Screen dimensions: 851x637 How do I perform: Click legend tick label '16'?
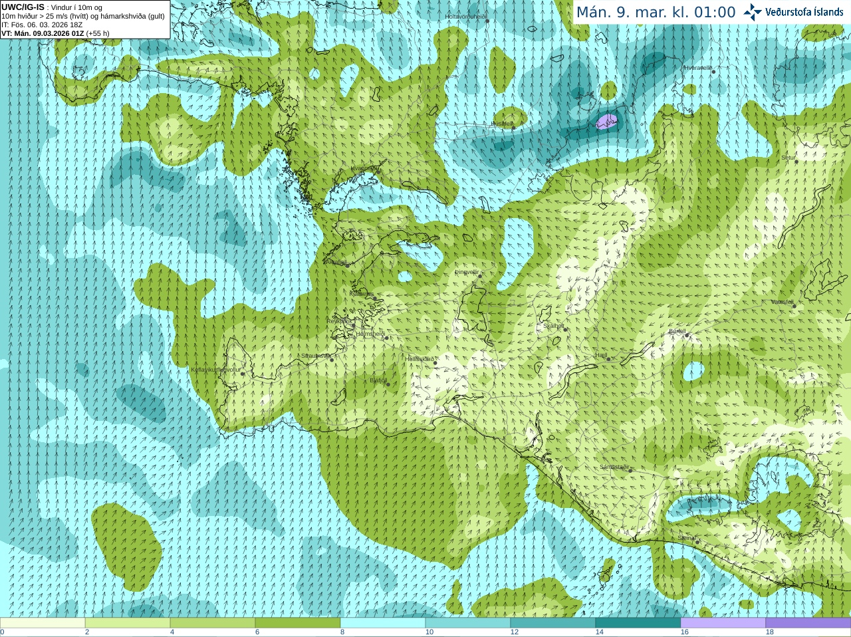coord(685,632)
